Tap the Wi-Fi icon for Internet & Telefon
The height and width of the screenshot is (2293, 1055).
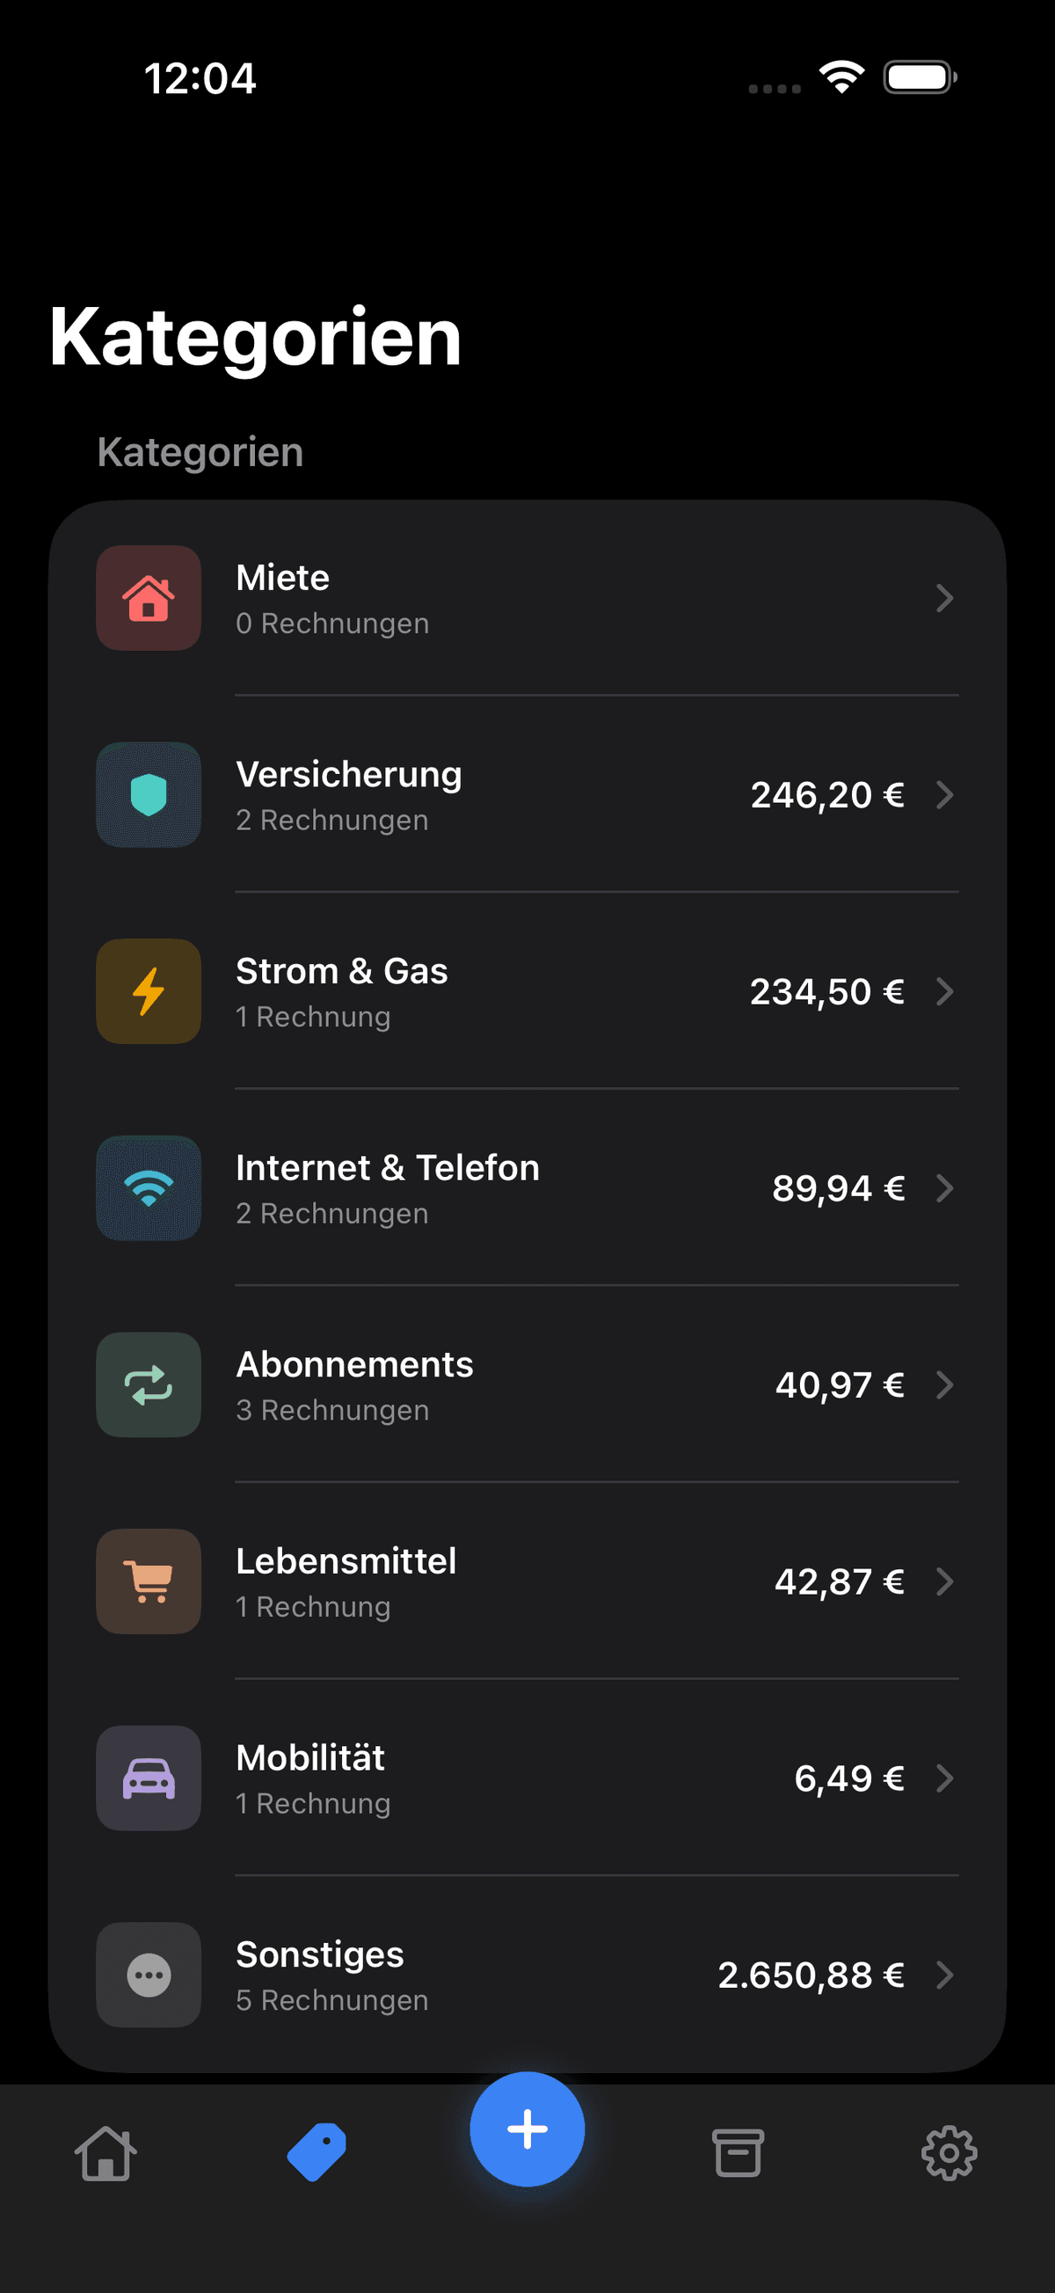[x=149, y=1188]
